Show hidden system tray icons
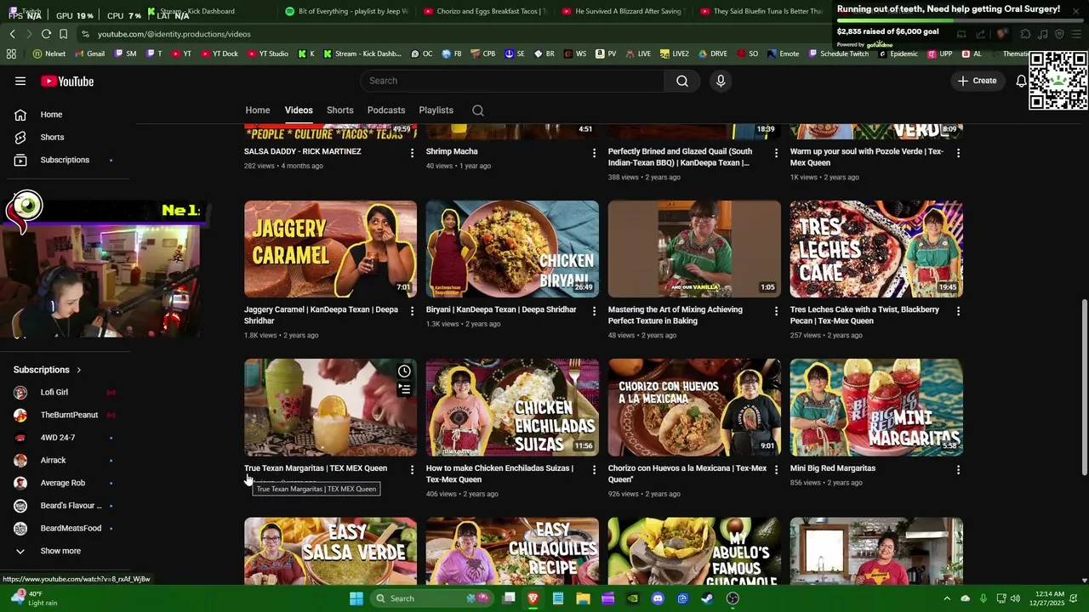This screenshot has width=1089, height=612. click(x=946, y=598)
